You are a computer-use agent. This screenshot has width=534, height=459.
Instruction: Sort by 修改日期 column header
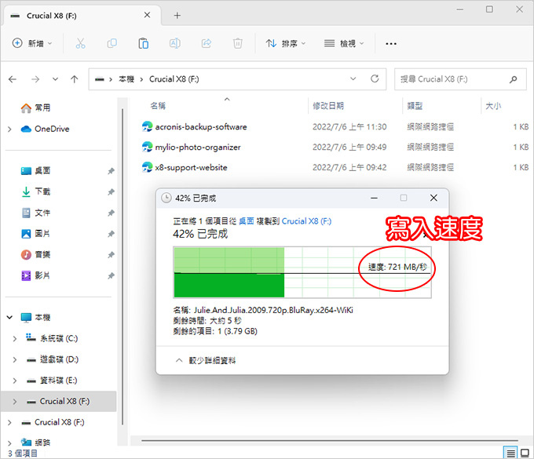(x=328, y=106)
